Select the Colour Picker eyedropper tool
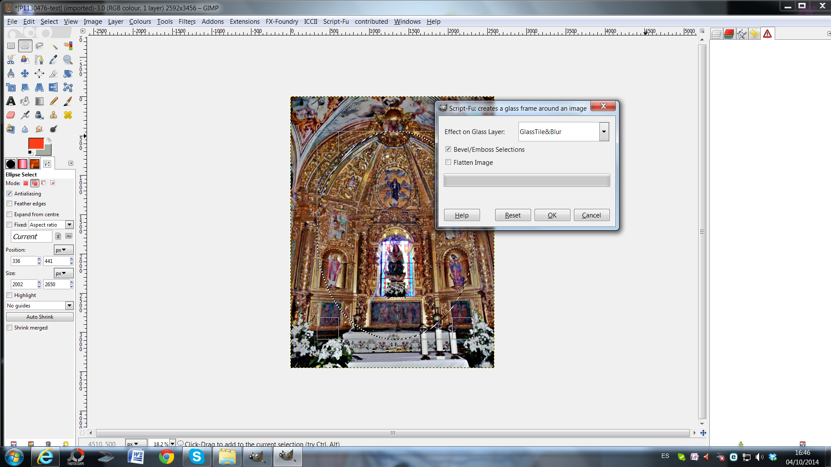Viewport: 831px width, 467px height. (54, 60)
